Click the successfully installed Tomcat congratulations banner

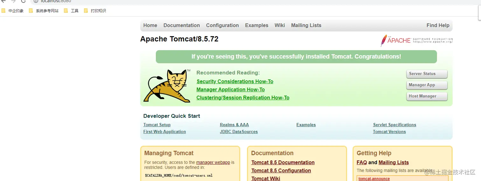click(x=296, y=57)
